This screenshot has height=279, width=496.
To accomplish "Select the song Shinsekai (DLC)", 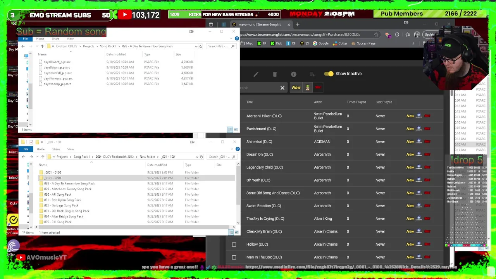I will point(259,142).
